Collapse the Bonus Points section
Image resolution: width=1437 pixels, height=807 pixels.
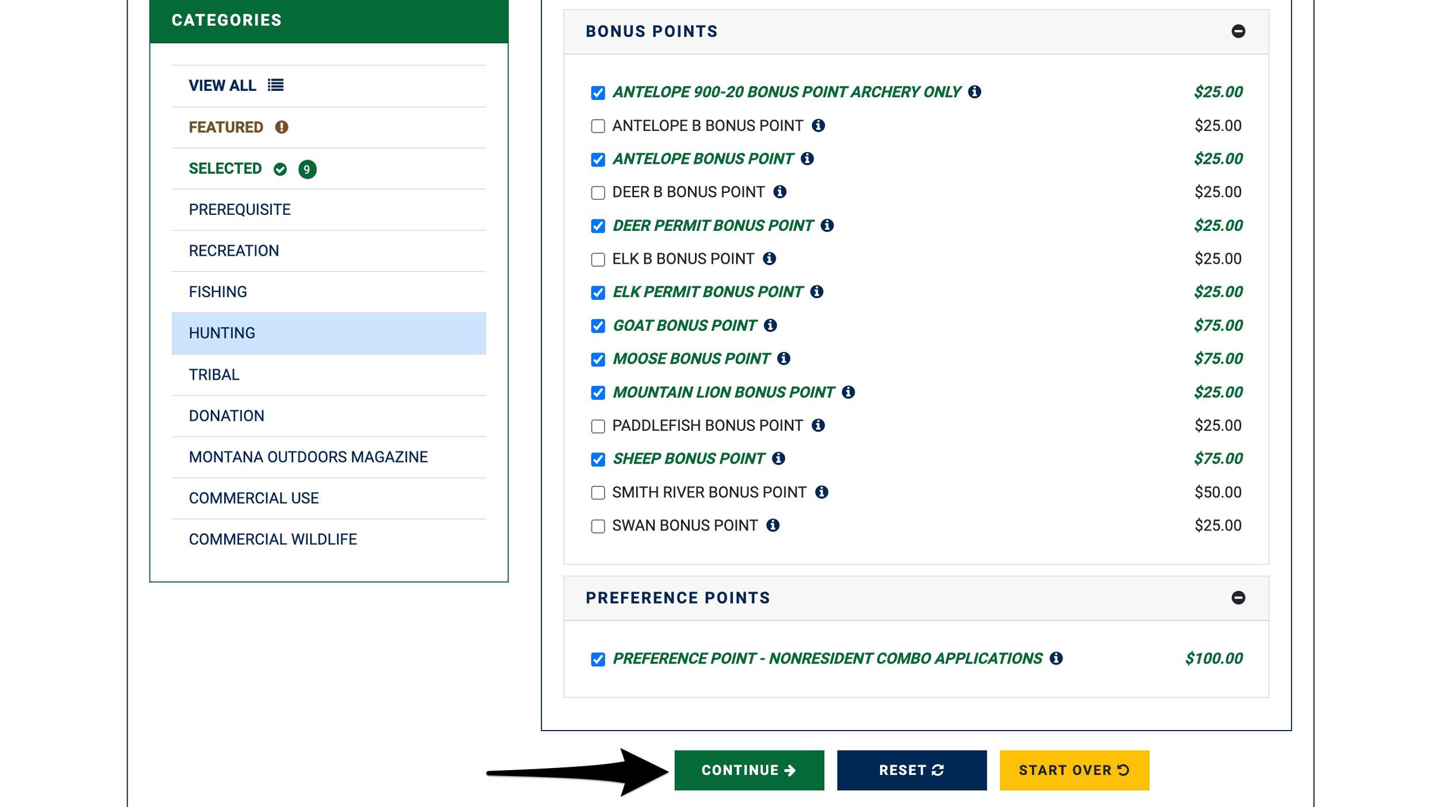[1240, 31]
